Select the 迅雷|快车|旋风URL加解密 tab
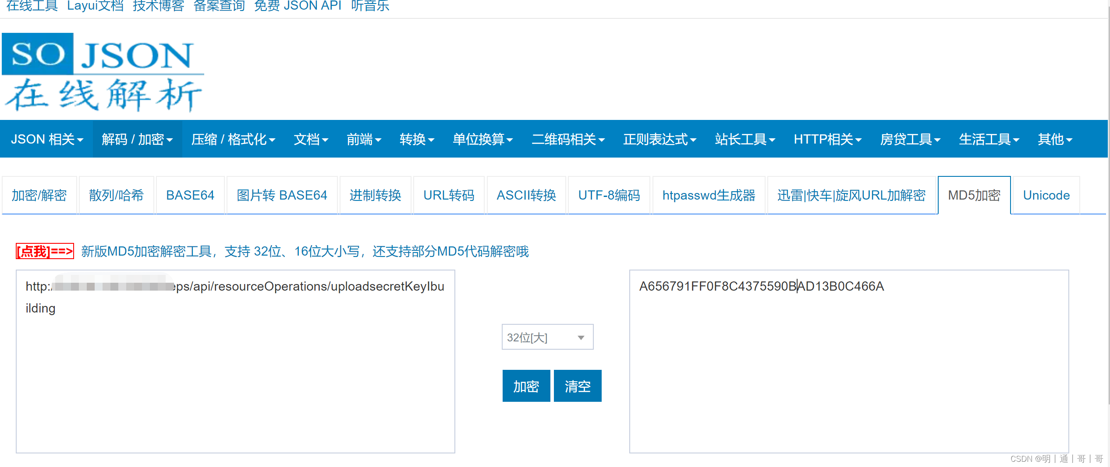The width and height of the screenshot is (1110, 467). pyautogui.click(x=851, y=195)
